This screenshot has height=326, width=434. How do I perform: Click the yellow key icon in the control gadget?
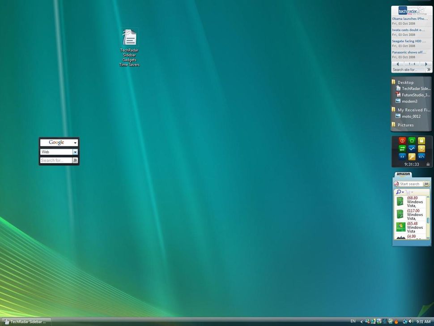click(412, 156)
